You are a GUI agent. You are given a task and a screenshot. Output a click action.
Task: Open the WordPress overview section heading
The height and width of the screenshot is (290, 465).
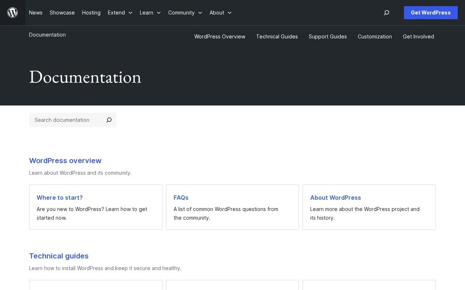click(x=65, y=161)
